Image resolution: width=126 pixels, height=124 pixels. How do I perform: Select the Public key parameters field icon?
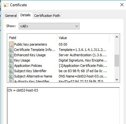(x=11, y=44)
